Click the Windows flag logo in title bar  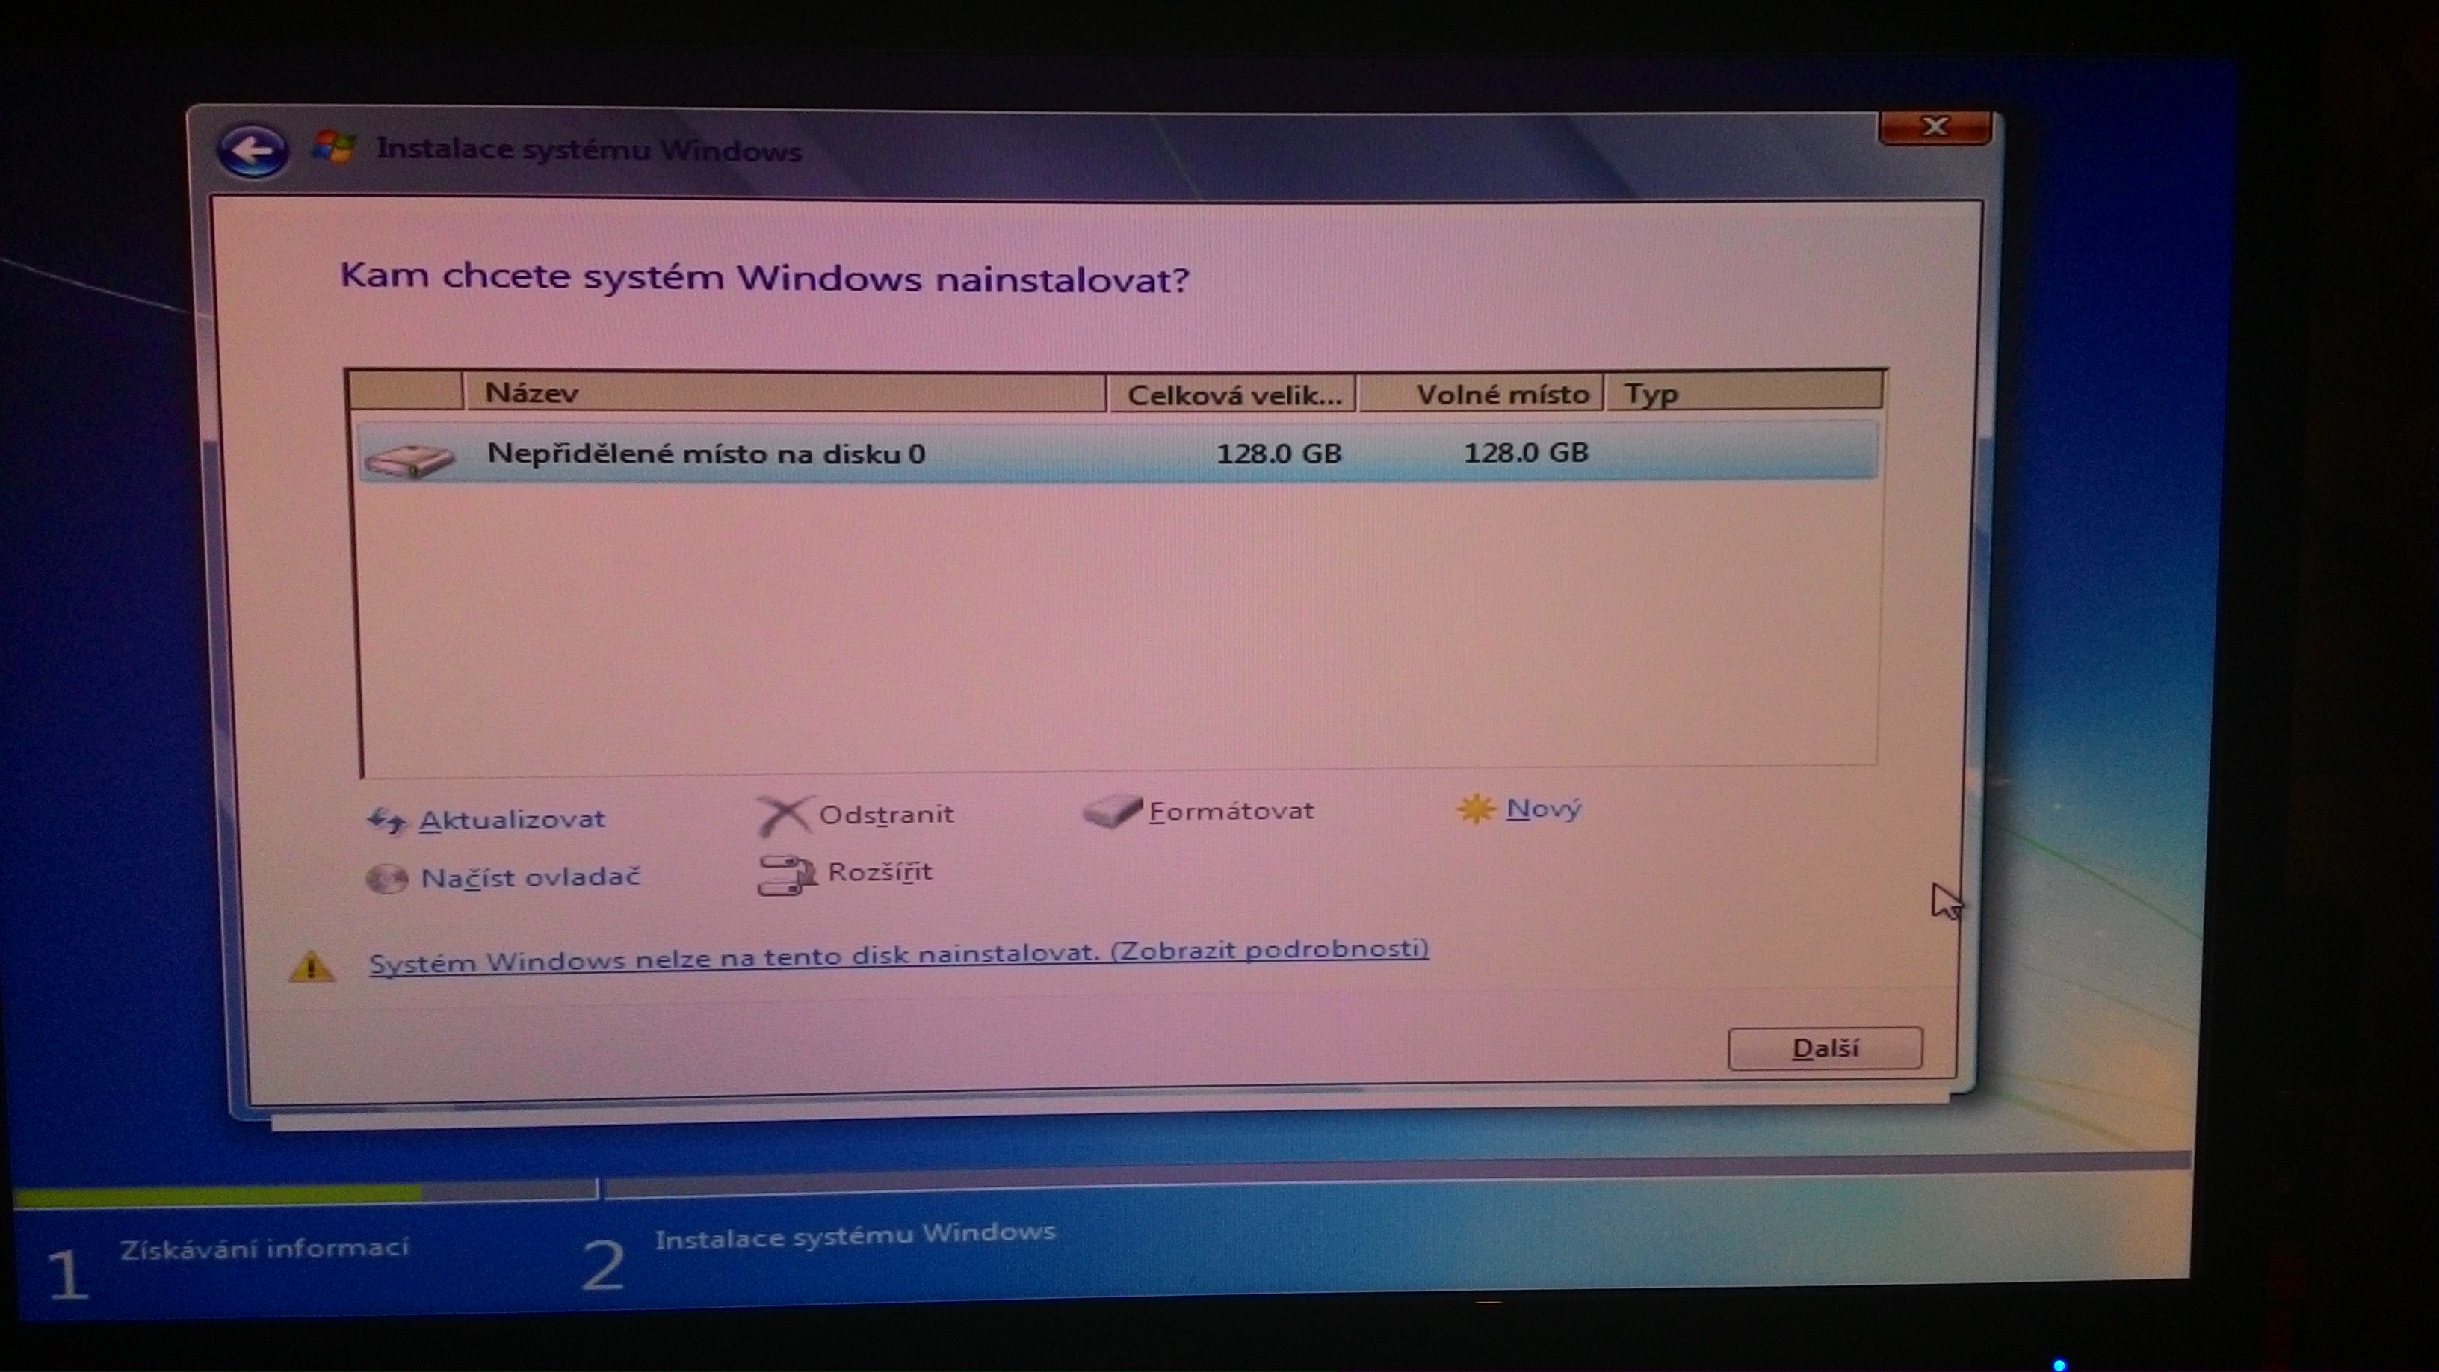[333, 148]
